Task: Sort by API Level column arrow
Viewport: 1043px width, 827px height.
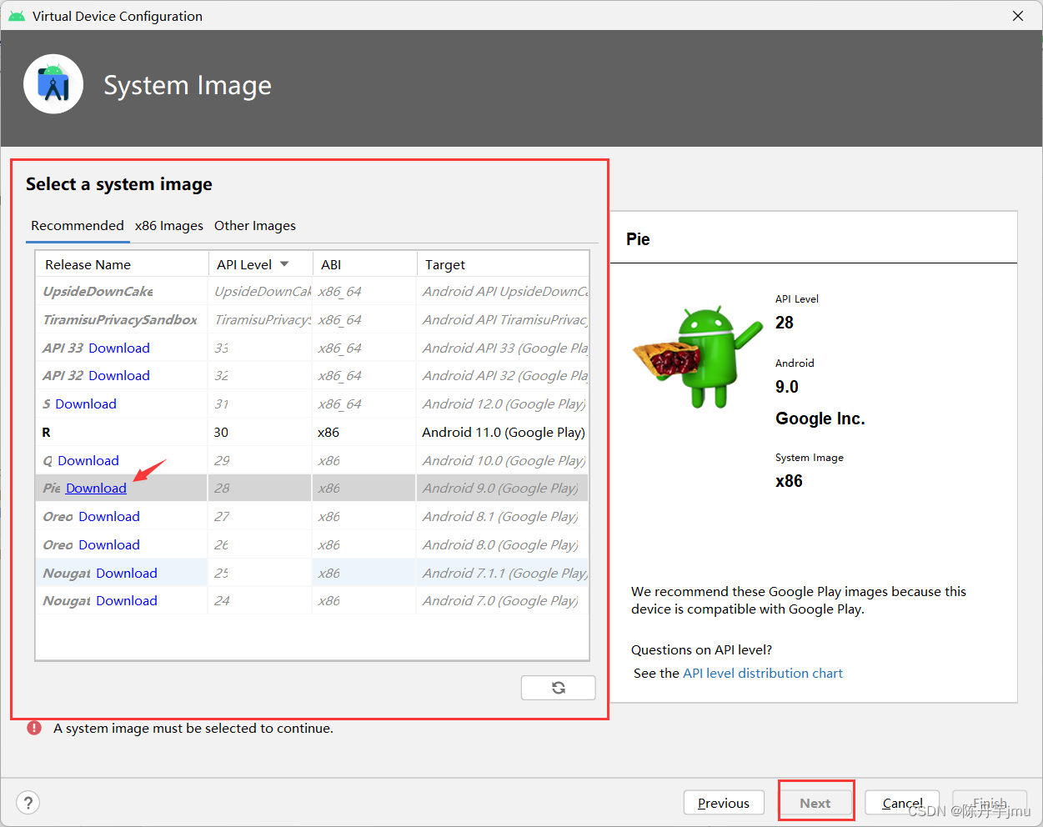Action: (284, 264)
